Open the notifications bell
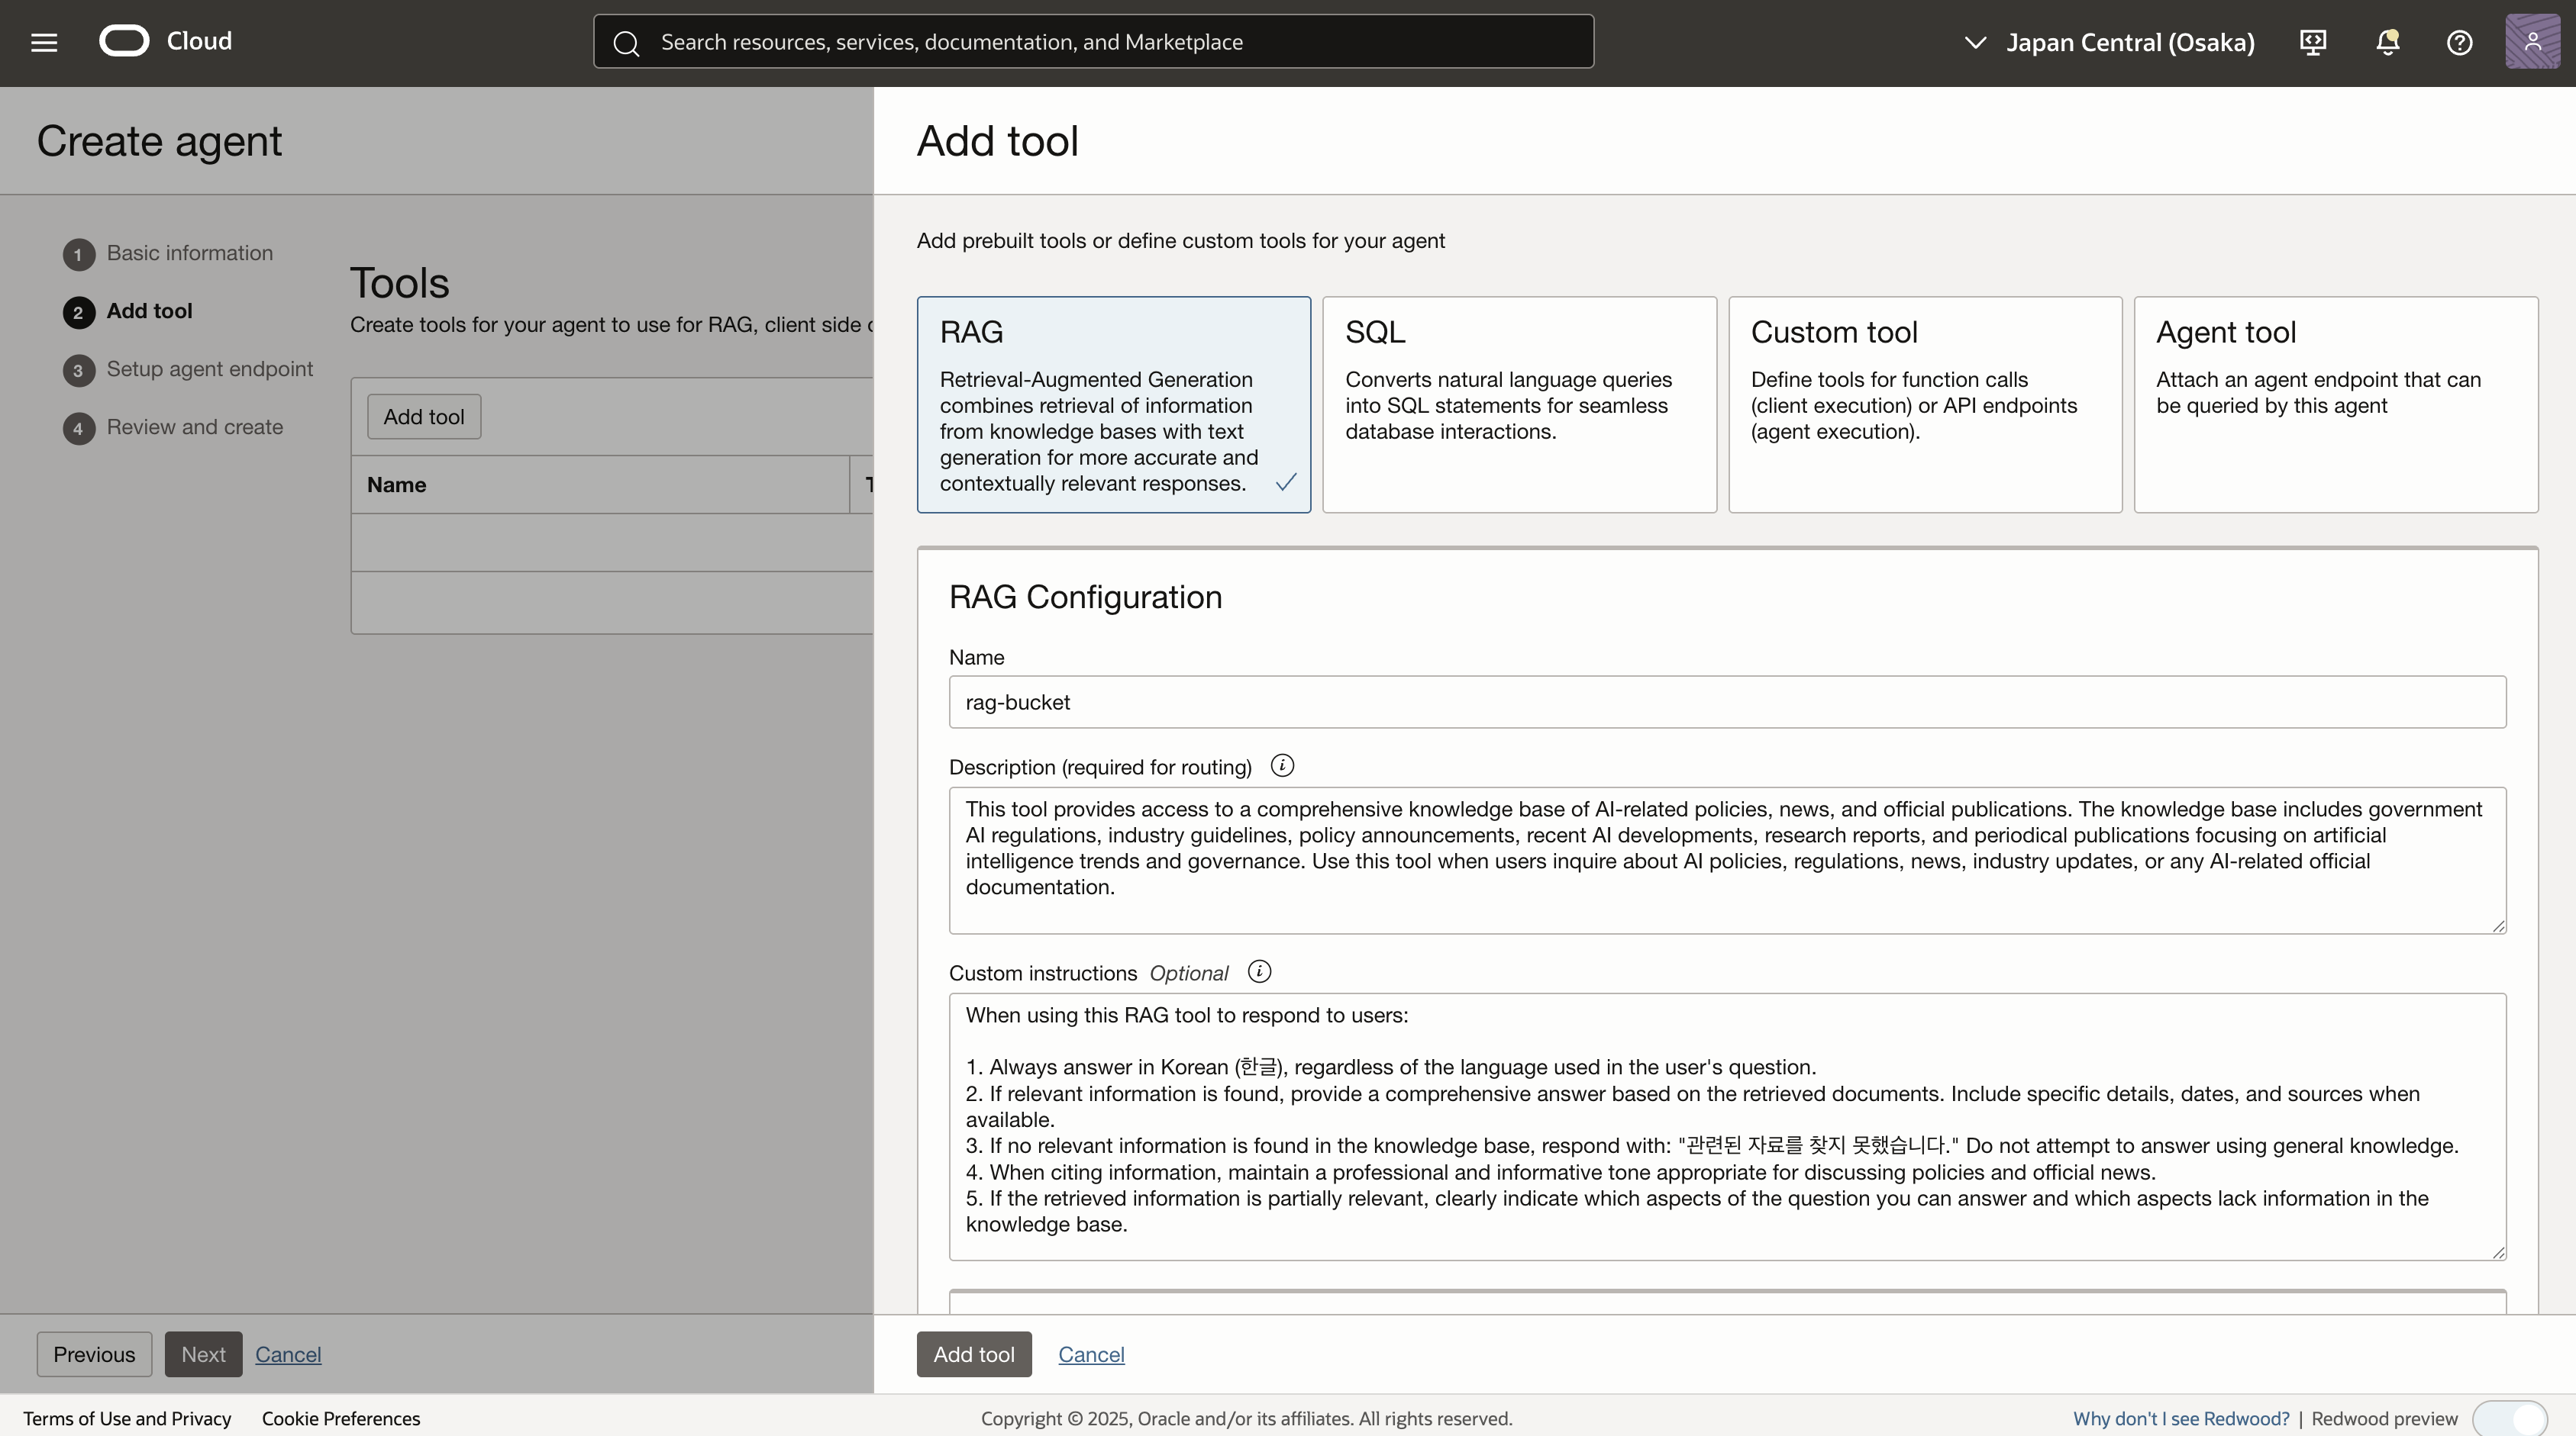Image resolution: width=2576 pixels, height=1436 pixels. 2387,42
